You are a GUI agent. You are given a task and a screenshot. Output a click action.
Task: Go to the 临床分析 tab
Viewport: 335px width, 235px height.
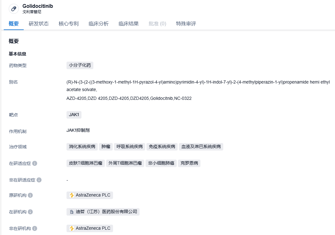click(99, 24)
